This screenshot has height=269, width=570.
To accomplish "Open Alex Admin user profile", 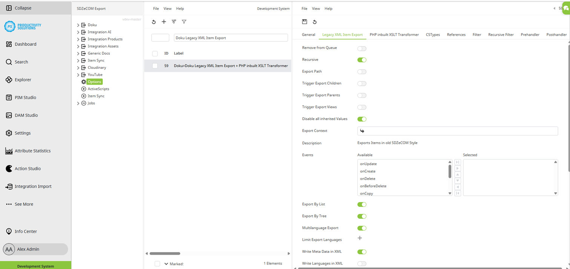I will 35,249.
